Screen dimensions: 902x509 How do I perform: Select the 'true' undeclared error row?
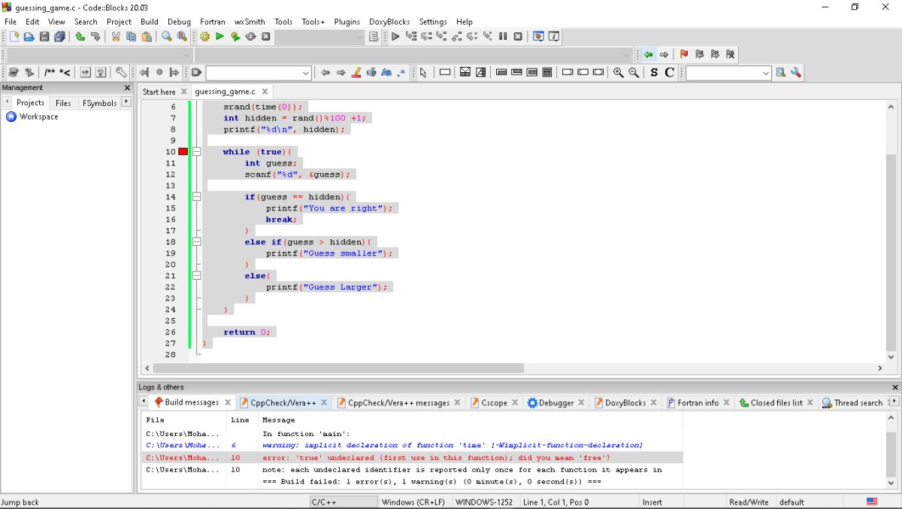[x=412, y=458]
